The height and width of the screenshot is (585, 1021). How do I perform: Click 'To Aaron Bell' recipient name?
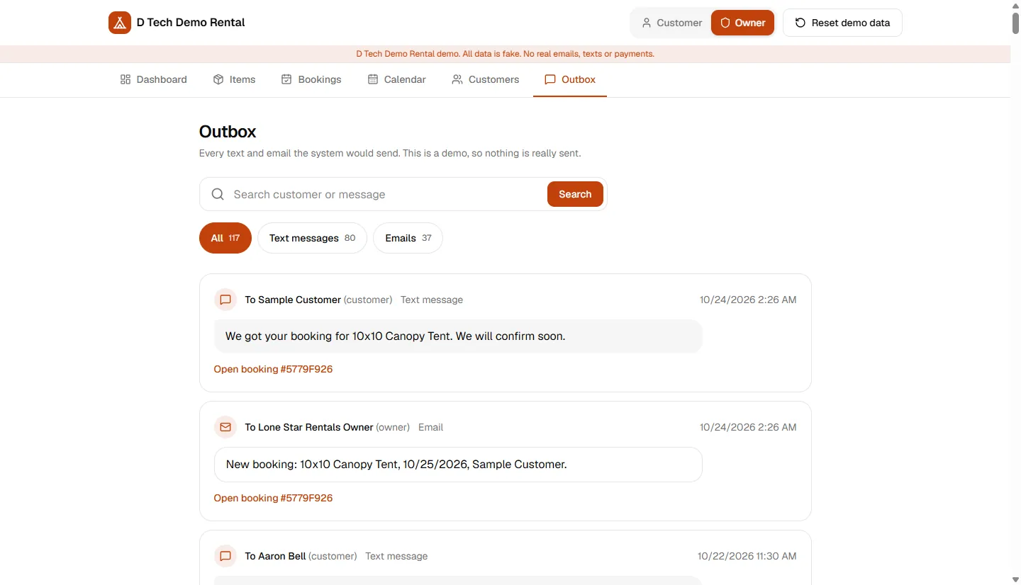276,556
